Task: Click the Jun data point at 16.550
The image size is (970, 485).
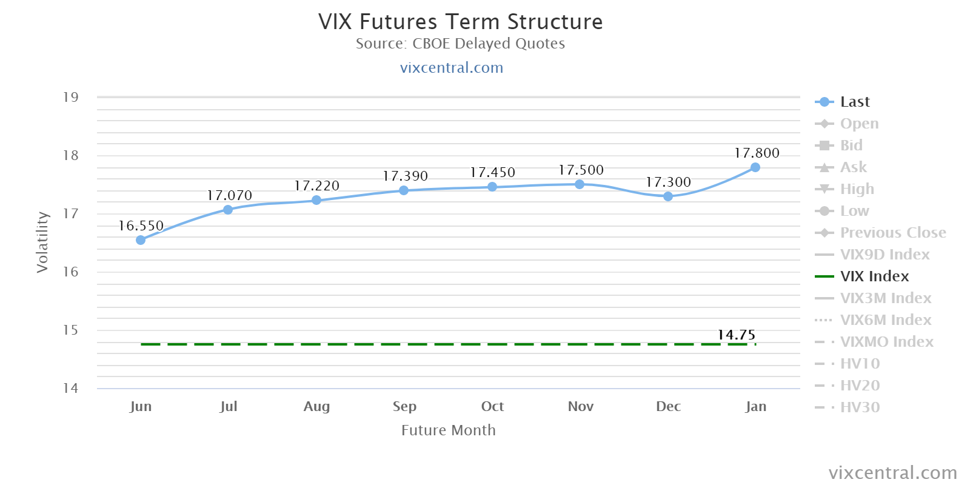Action: 141,240
